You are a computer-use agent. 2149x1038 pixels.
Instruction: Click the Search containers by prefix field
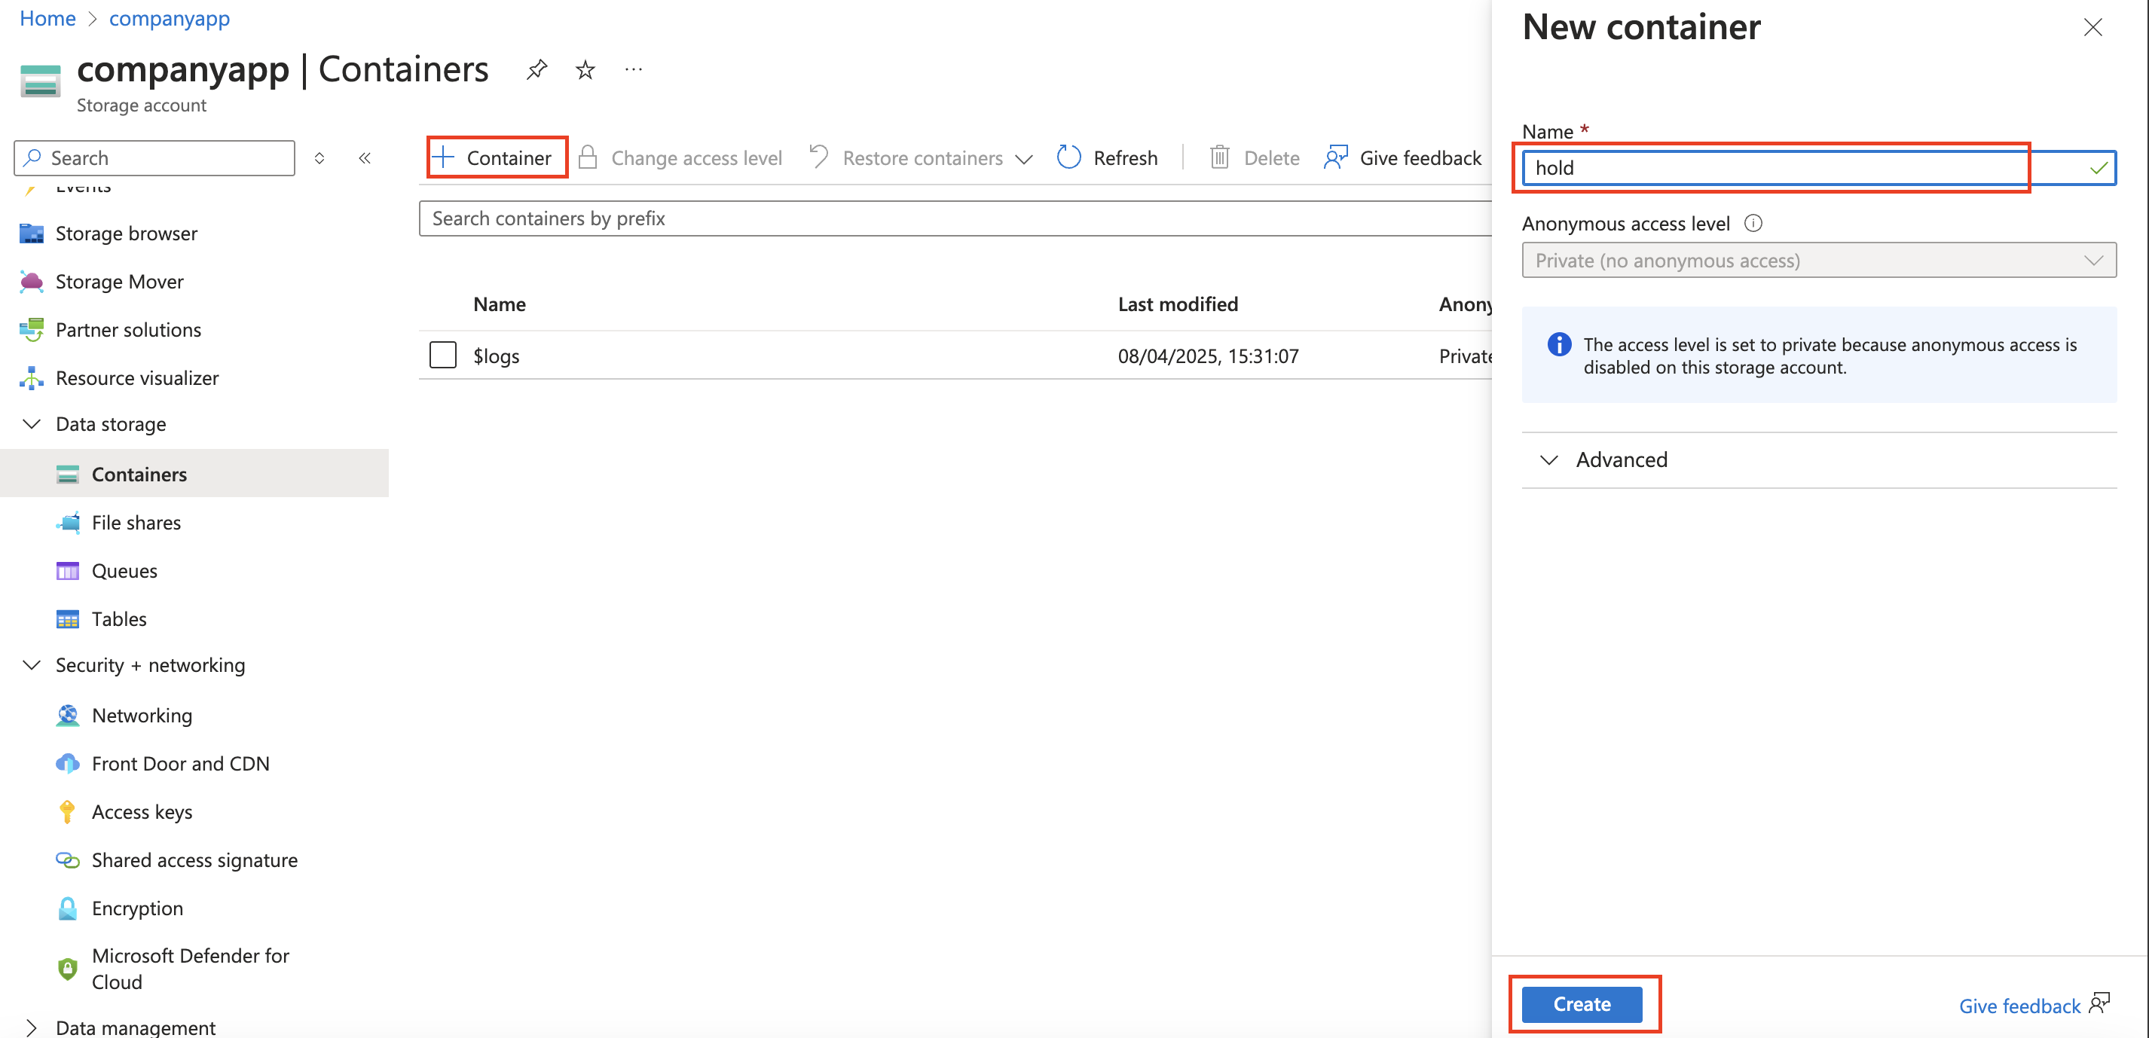pyautogui.click(x=955, y=218)
